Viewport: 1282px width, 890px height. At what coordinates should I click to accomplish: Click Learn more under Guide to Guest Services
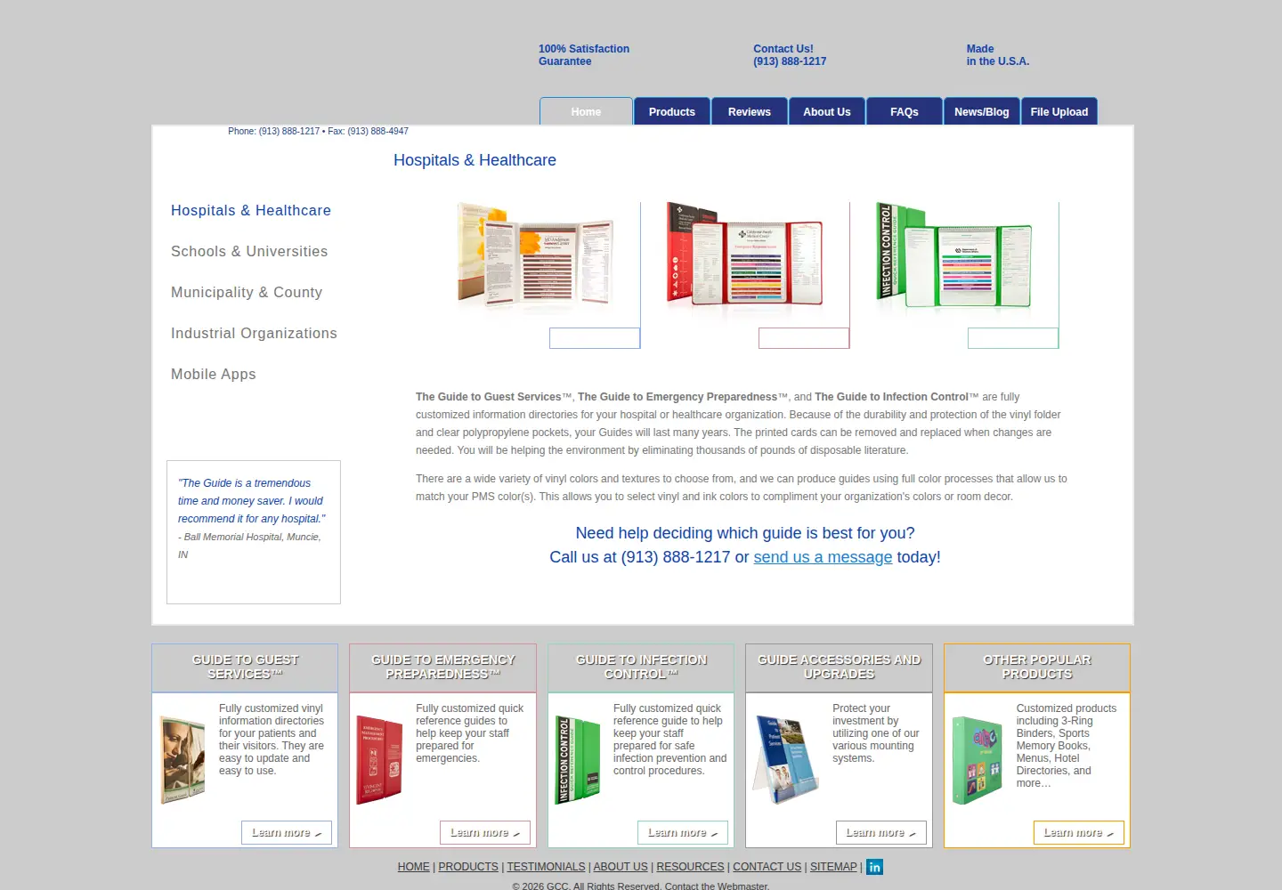click(x=287, y=832)
